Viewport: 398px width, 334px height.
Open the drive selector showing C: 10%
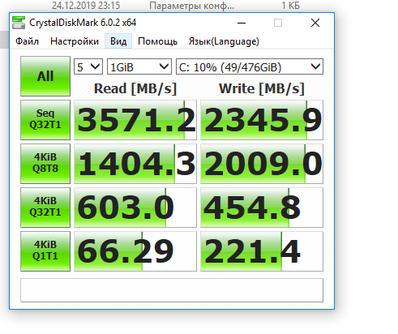[x=250, y=66]
